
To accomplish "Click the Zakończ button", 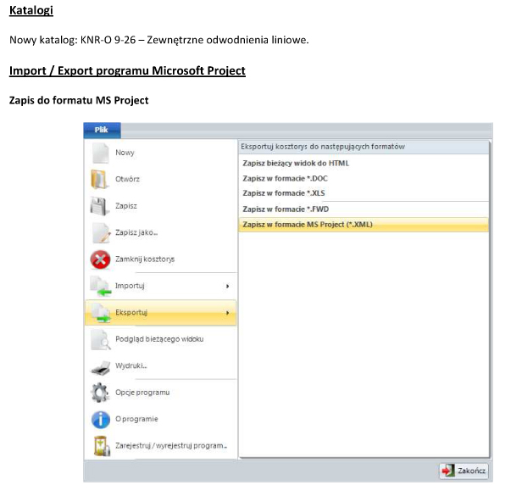I will (x=464, y=471).
